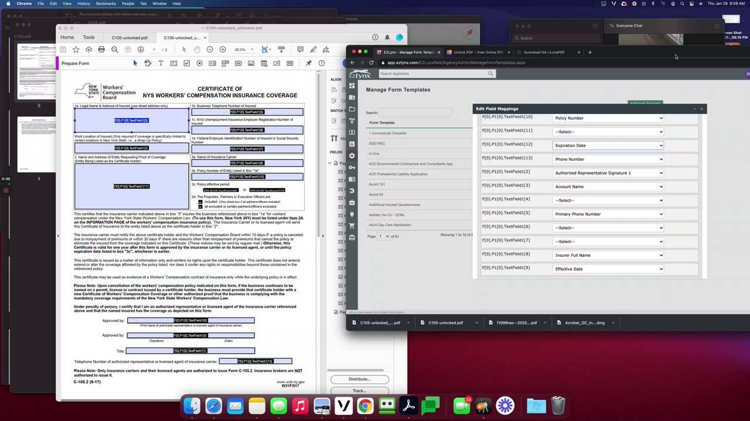Choose the checkbox field tool in Prepare Form
Screen dimensions: 750x421
(186, 63)
